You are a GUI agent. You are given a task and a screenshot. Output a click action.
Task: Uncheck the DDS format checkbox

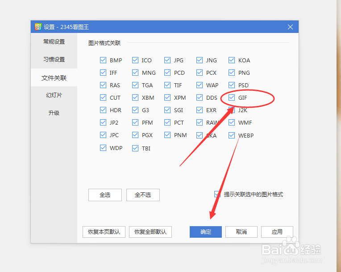[200, 97]
